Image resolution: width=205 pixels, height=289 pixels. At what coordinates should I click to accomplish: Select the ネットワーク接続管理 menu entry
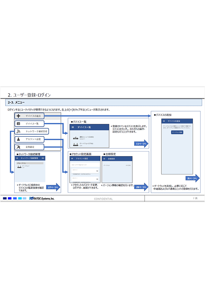pyautogui.click(x=32, y=132)
